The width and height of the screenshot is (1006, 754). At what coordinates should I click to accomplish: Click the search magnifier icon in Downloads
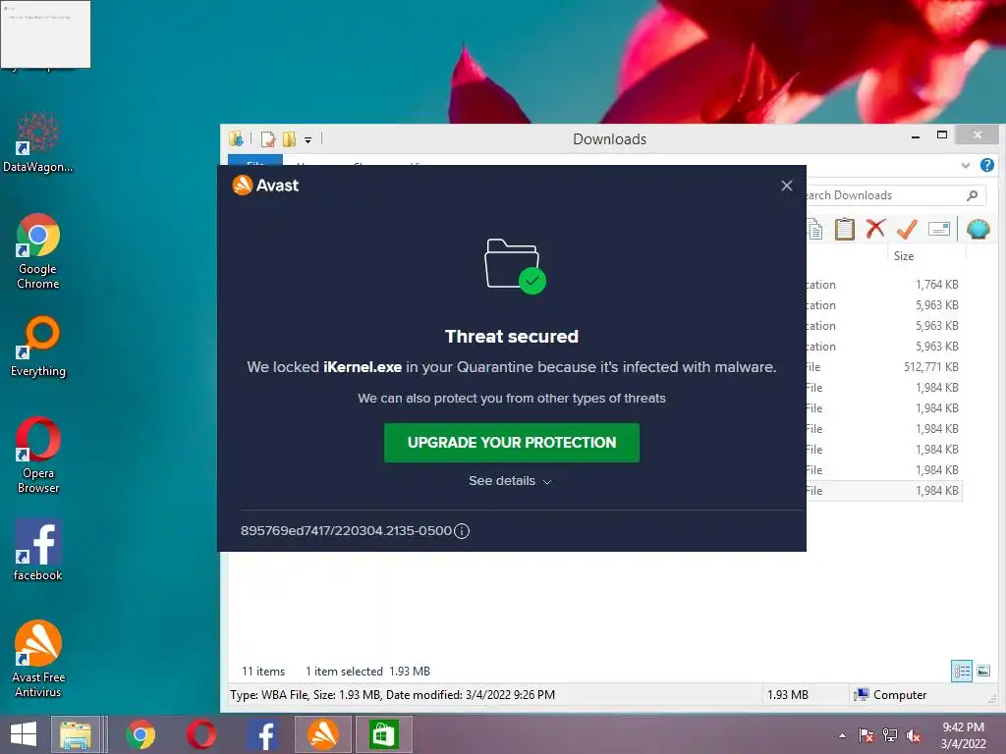coord(973,195)
